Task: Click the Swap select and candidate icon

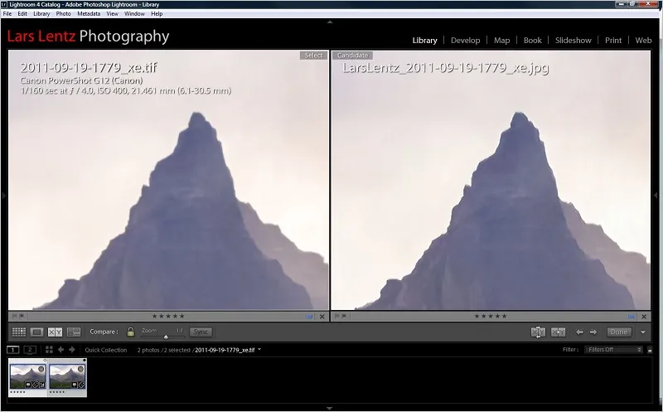Action: pyautogui.click(x=538, y=332)
